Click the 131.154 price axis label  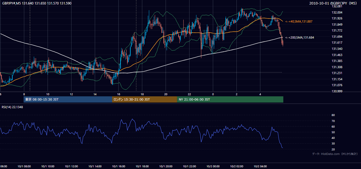(x=337, y=79)
